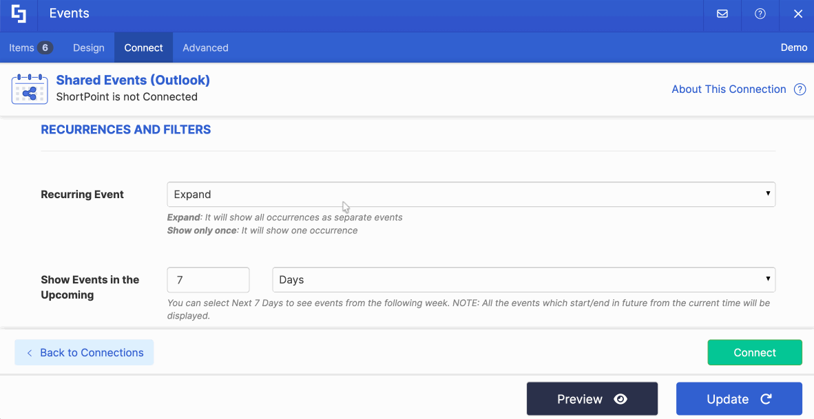
Task: Click the dropdown arrow on the Days selector
Action: pyautogui.click(x=768, y=279)
